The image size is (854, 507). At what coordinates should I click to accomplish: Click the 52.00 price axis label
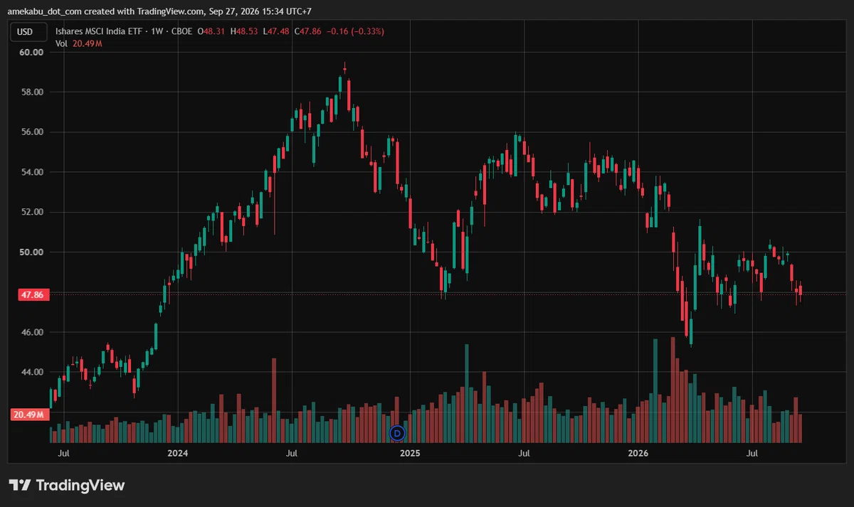32,212
